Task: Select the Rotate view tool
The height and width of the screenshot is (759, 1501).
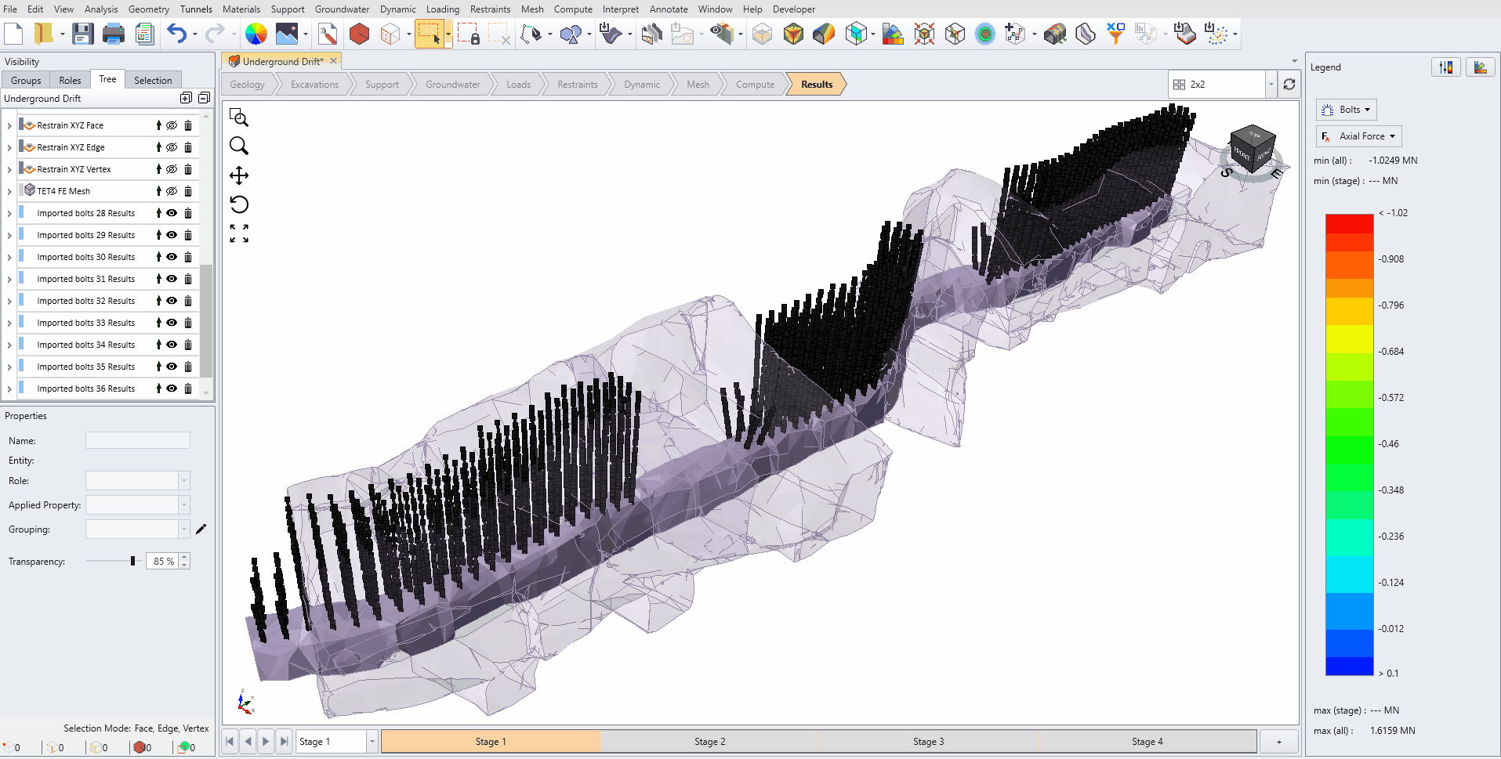Action: tap(239, 204)
